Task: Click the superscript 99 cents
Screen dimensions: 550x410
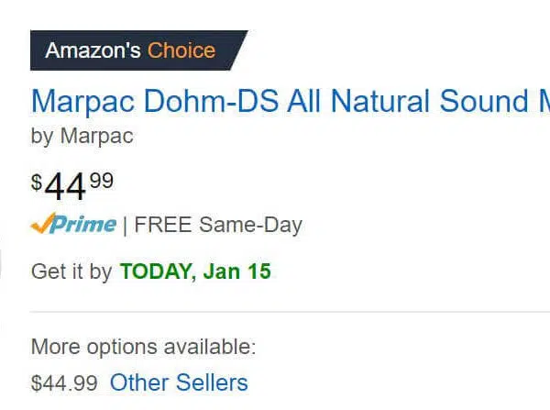Action: (102, 181)
